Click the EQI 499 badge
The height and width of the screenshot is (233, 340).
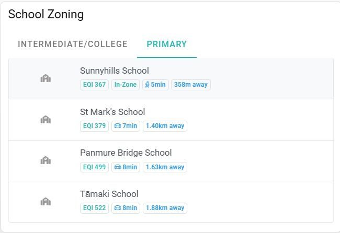94,167
